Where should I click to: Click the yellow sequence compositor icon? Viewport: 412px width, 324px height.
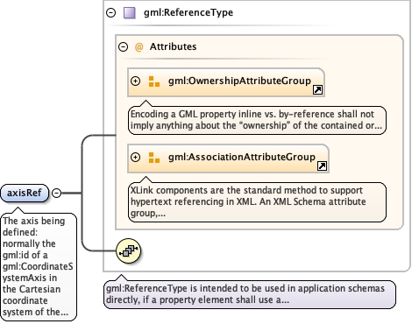point(128,250)
